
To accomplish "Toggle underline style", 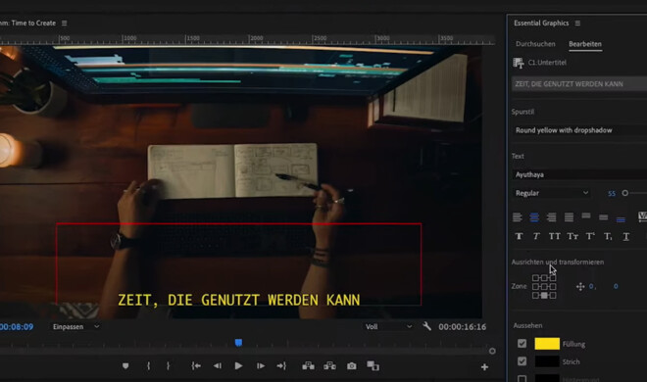I will (626, 236).
